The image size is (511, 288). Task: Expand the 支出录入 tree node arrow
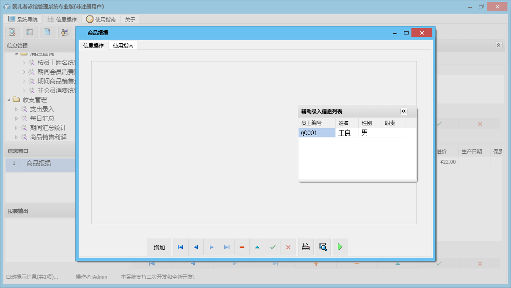(x=17, y=109)
